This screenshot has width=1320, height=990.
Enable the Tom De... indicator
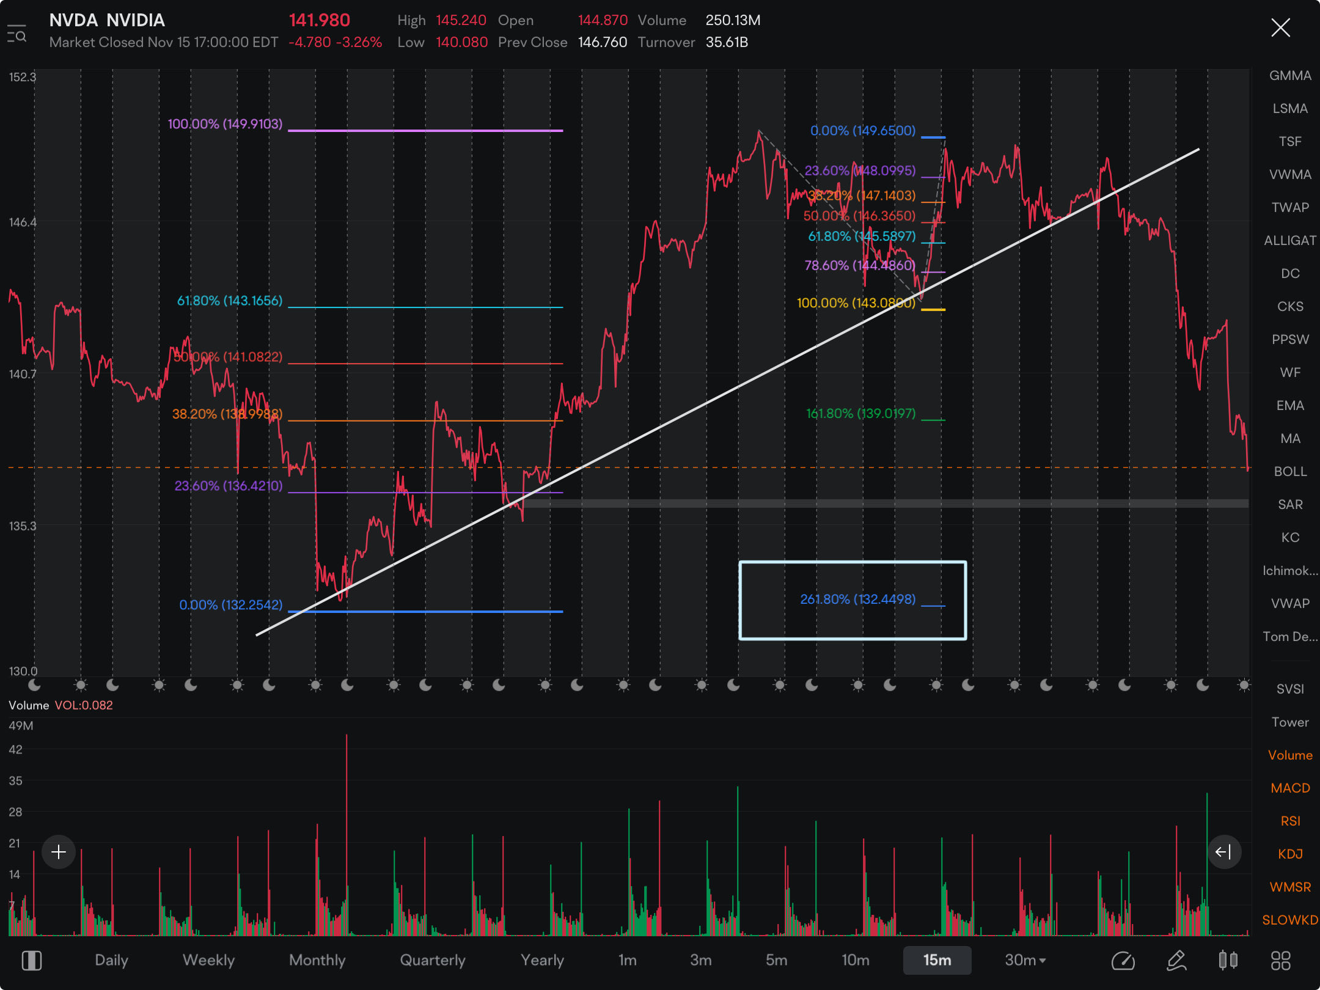click(x=1290, y=637)
